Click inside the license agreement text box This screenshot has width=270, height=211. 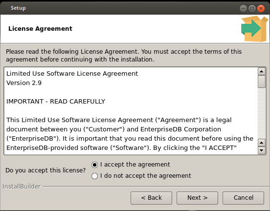(x=131, y=111)
